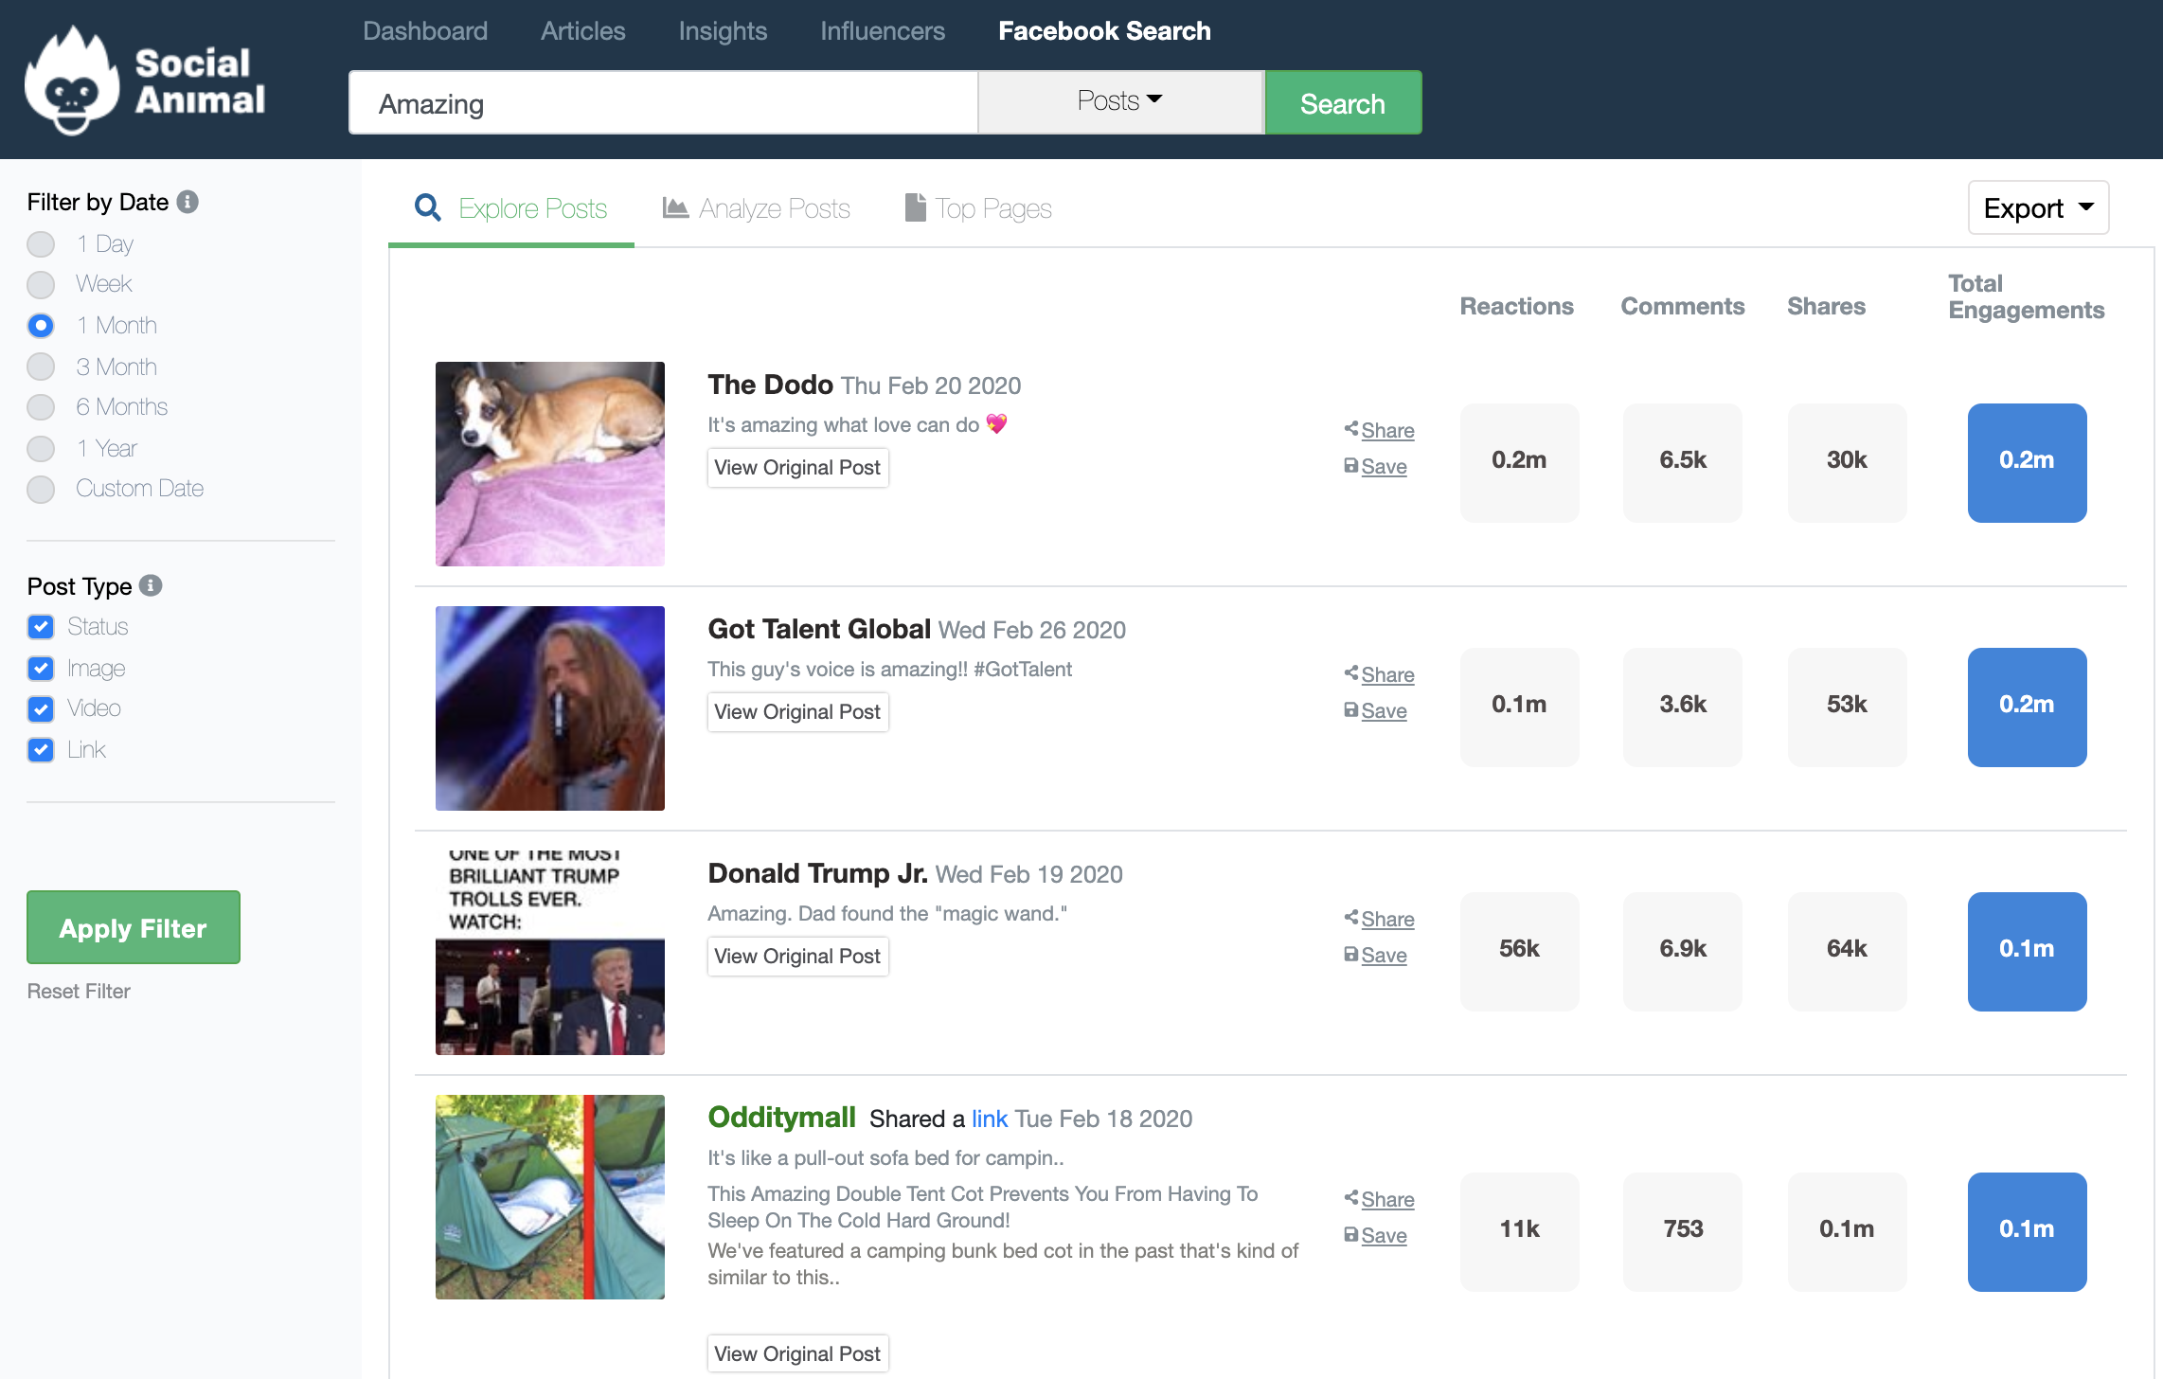Click share icon for The Dodo post
Viewport: 2163px width, 1379px height.
1351,429
